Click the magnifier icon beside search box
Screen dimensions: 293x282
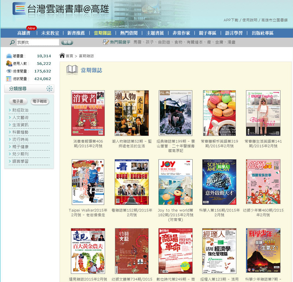[x=12, y=42]
